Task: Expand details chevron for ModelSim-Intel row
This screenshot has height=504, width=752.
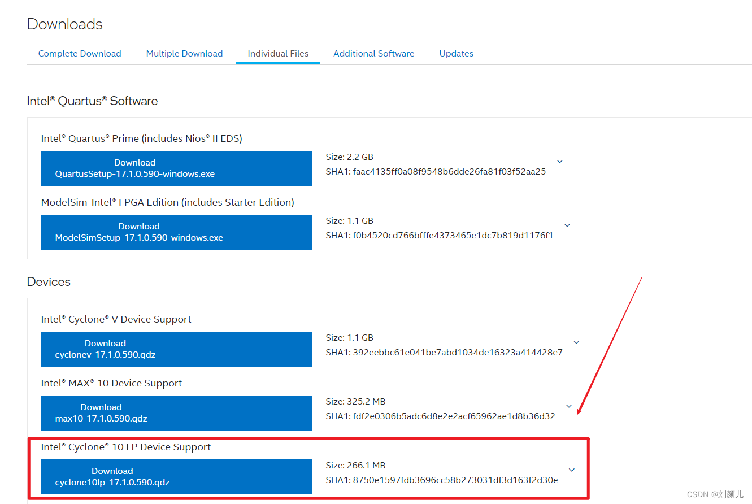Action: pyautogui.click(x=567, y=225)
